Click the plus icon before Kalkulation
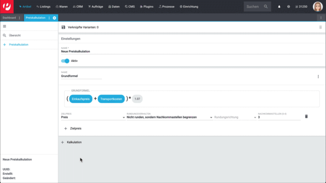The image size is (326, 183). 63,142
